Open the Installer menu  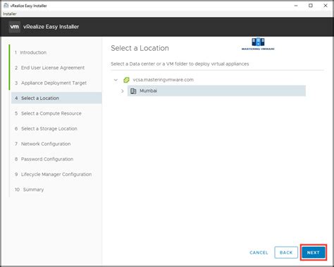pyautogui.click(x=10, y=14)
